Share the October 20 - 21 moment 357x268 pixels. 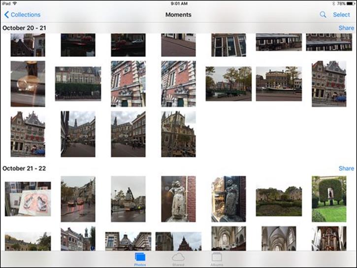pos(346,28)
